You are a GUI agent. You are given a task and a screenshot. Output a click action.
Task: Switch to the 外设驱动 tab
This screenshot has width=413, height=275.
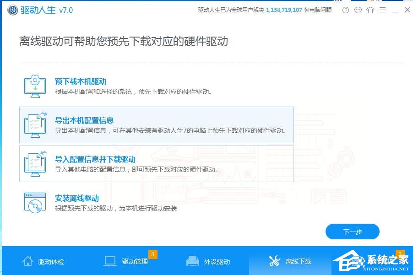[208, 261]
